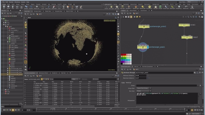Open the persp1 viewport menu
205x115 pixels.
point(106,20)
